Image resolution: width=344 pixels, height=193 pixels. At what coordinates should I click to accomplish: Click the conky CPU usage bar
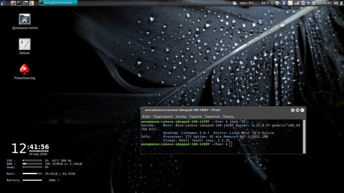point(32,160)
